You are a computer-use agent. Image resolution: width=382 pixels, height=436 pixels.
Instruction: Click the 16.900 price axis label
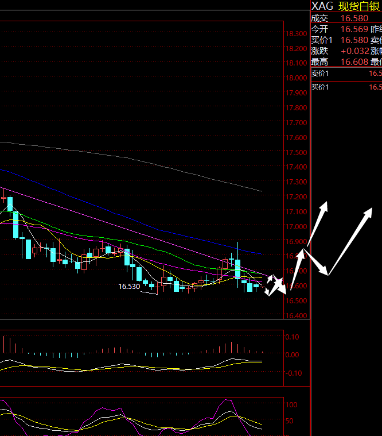pyautogui.click(x=296, y=242)
